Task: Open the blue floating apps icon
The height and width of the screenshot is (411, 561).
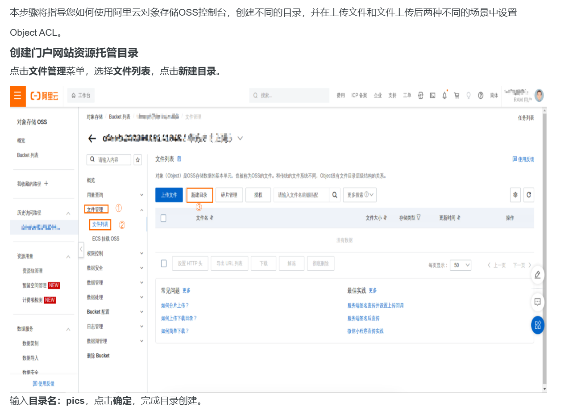Action: click(537, 325)
